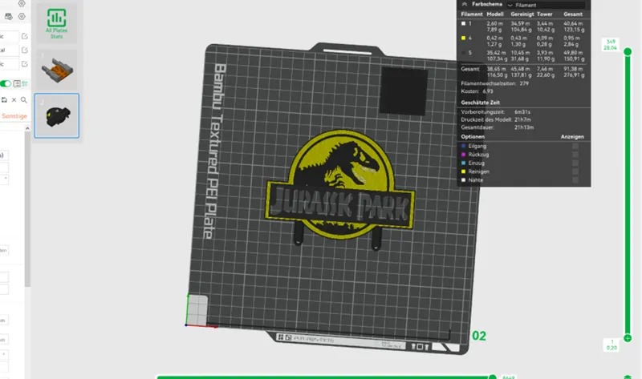Collapse the Farbschema legend panel
This screenshot has height=379, width=642.
point(465,4)
